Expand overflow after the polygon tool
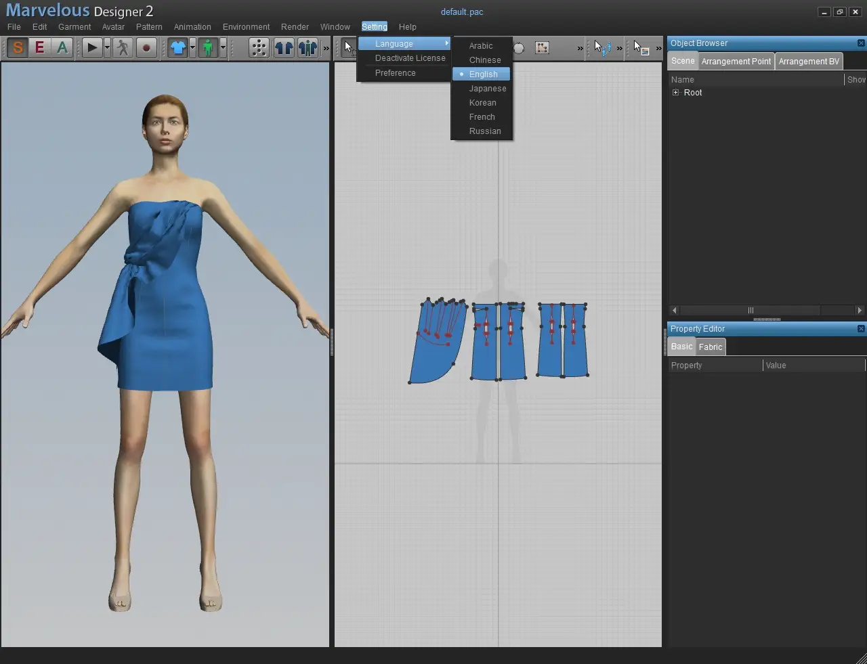Image resolution: width=867 pixels, height=664 pixels. (x=580, y=48)
